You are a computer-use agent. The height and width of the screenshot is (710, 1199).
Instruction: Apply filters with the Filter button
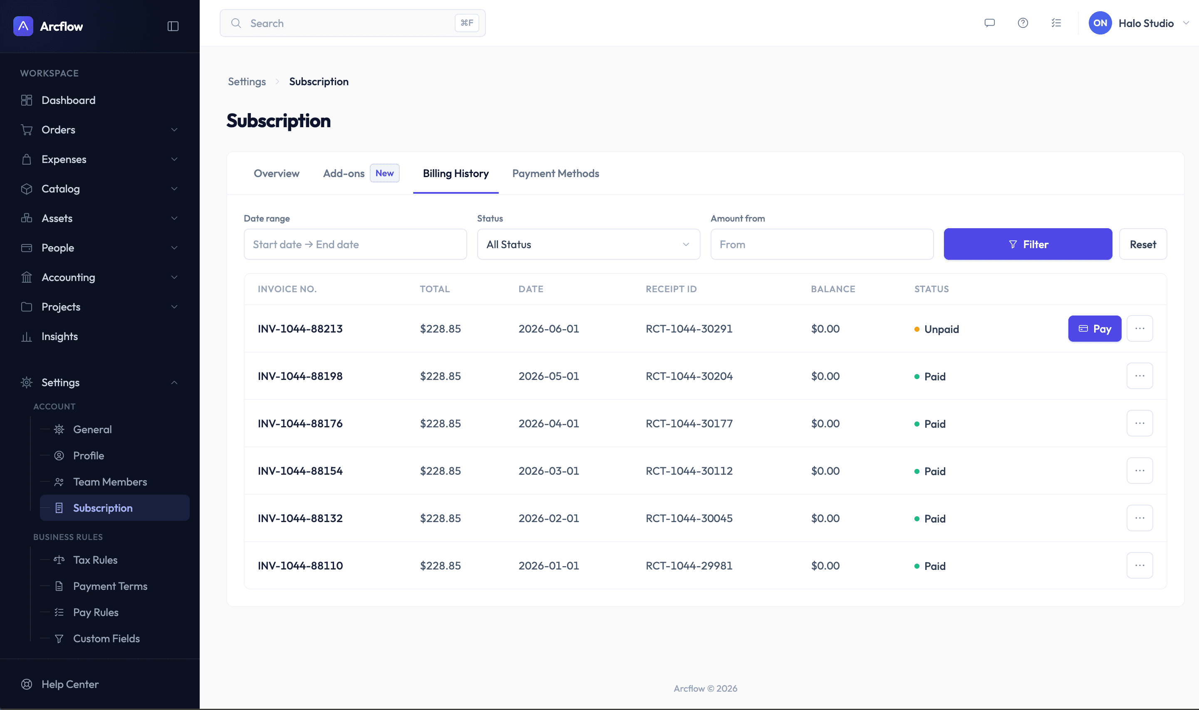tap(1028, 244)
